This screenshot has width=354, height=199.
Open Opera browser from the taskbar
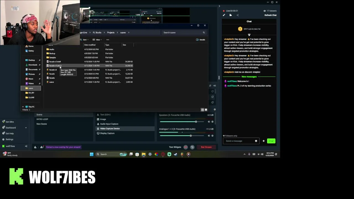pyautogui.click(x=163, y=154)
